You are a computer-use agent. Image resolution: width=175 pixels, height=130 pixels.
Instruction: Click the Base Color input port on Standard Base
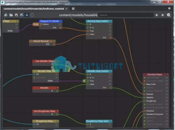click(x=144, y=84)
